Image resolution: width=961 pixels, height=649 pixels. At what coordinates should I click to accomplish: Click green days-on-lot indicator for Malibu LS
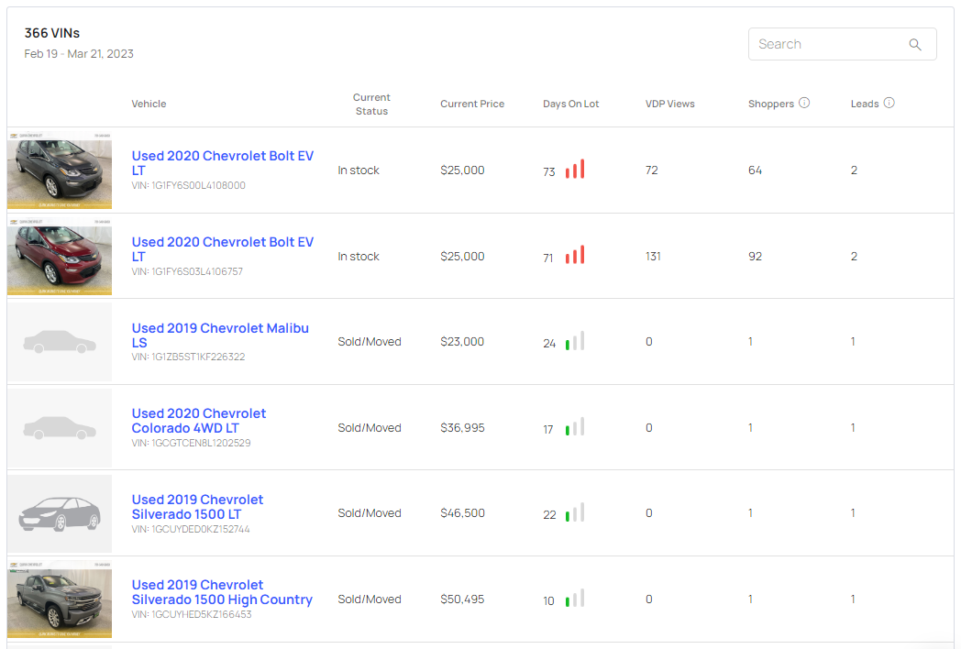tap(575, 342)
